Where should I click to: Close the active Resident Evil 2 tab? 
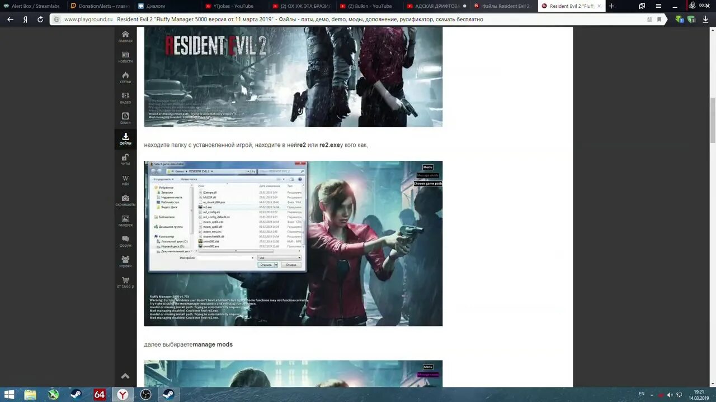(x=599, y=6)
